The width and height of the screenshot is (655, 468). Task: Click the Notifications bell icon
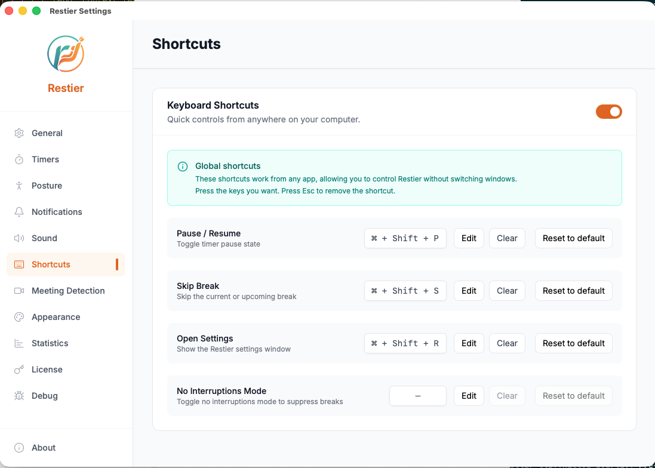pyautogui.click(x=18, y=212)
